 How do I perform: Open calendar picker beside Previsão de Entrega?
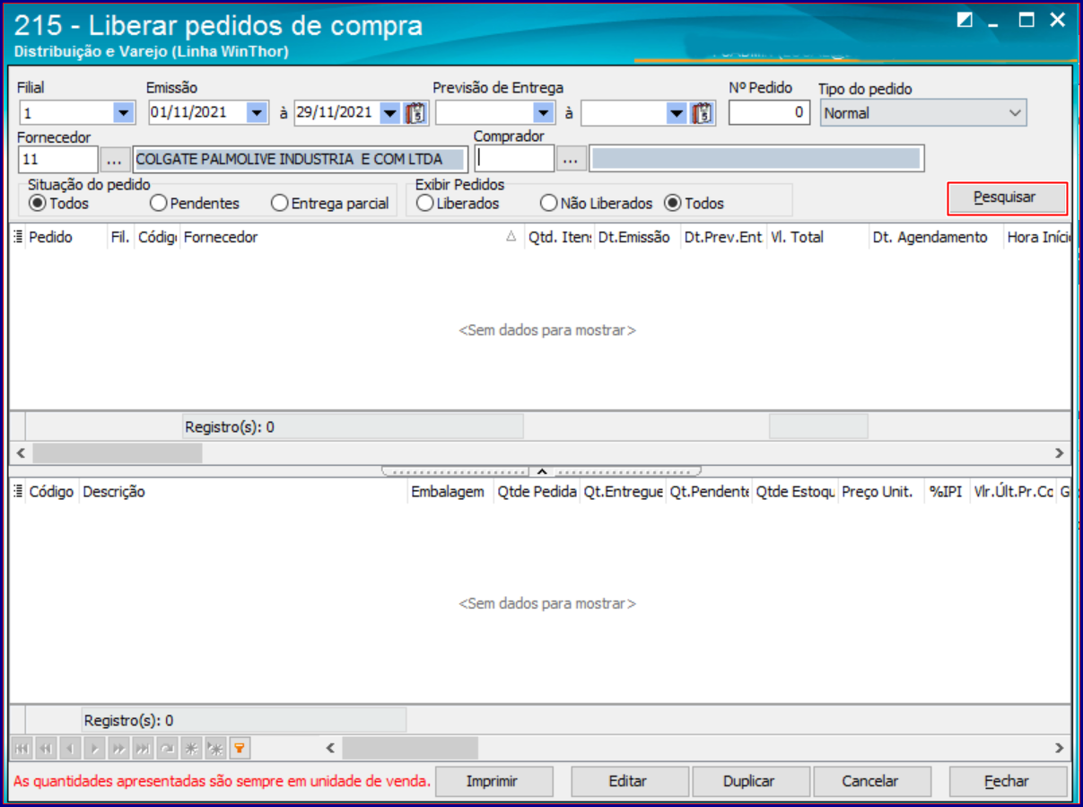[x=703, y=113]
